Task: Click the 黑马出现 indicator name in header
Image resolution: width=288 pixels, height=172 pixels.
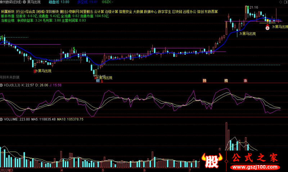Action: click(x=34, y=2)
